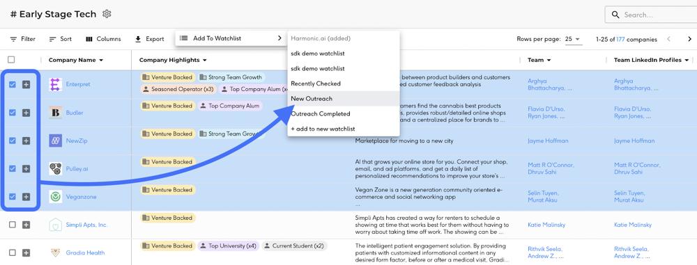
Task: Choose the Recently Checked watchlist
Action: pyautogui.click(x=344, y=83)
